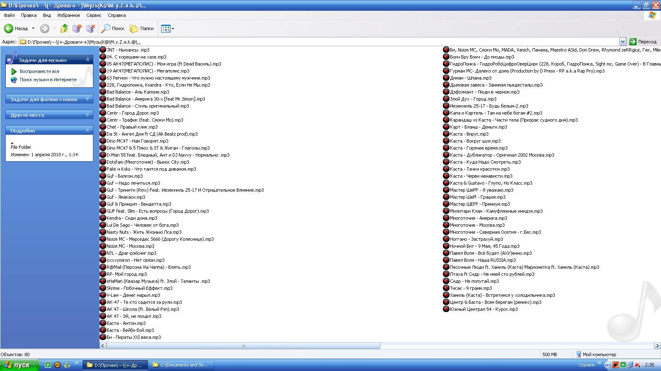Select file 'Мастер ШЕFF - Премиум.mp3'
The image size is (661, 371).
pos(477,204)
